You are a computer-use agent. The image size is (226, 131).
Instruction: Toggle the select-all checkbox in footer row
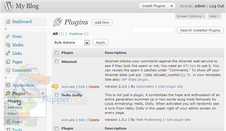(57, 128)
